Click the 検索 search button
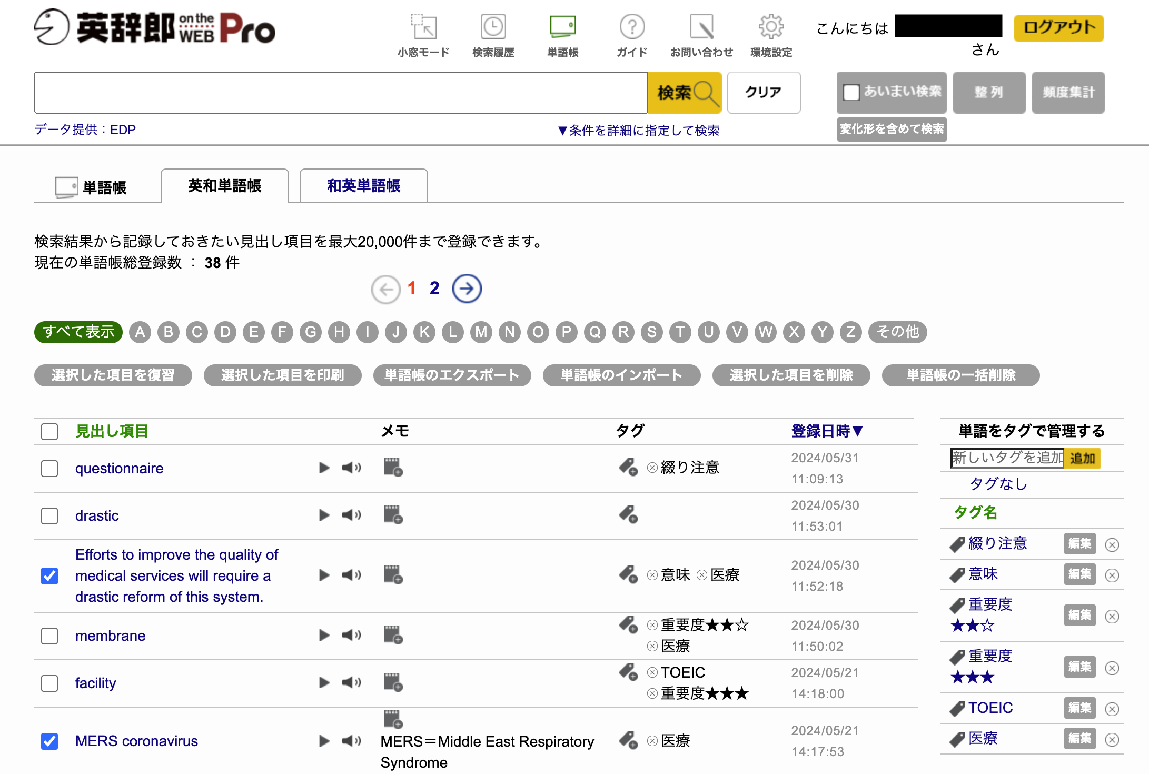The image size is (1149, 774). pos(685,93)
